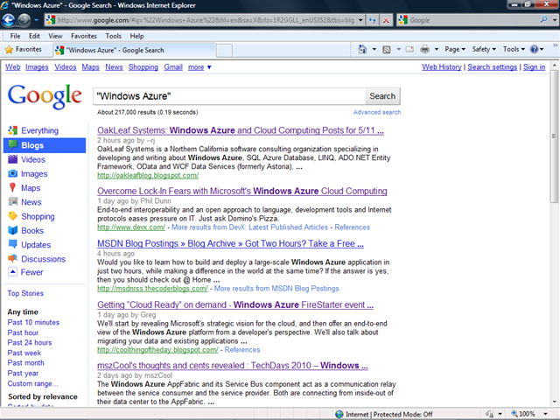This screenshot has height=420, width=560.
Task: Click in the "Windows Azure" search query field
Action: pyautogui.click(x=229, y=96)
